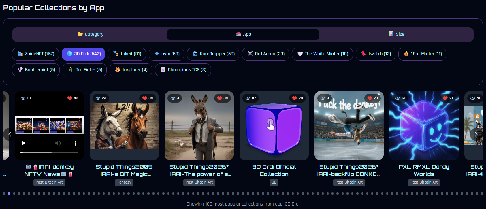Mute the IAAI-donkey video speaker icon

coord(58,143)
